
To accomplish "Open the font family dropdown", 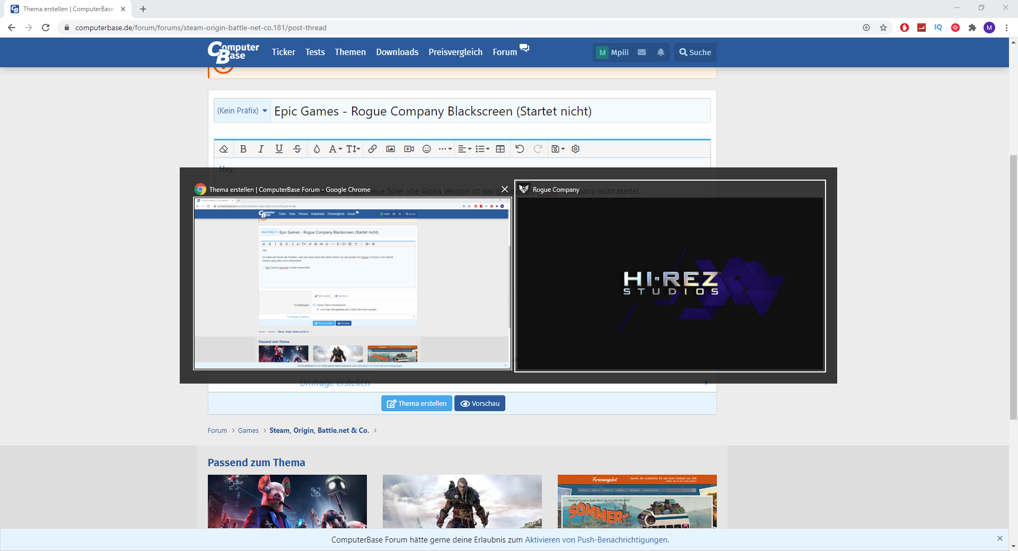I will (335, 149).
